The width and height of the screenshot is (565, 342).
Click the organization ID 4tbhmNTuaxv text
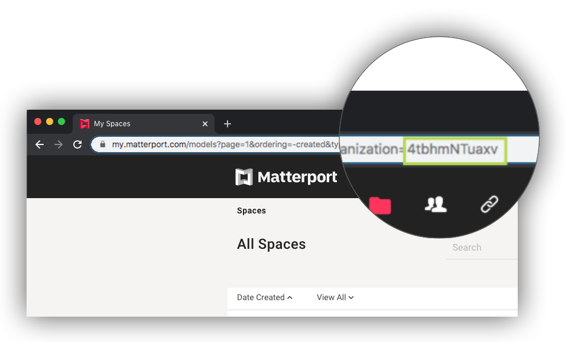pos(453,149)
